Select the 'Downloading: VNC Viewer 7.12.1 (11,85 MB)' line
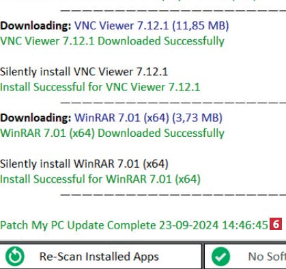The width and height of the screenshot is (286, 269). 115,25
